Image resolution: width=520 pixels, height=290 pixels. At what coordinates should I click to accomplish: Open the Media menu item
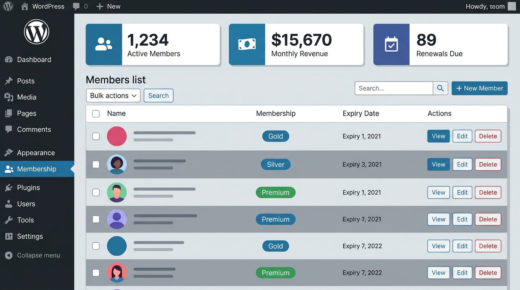[x=37, y=97]
